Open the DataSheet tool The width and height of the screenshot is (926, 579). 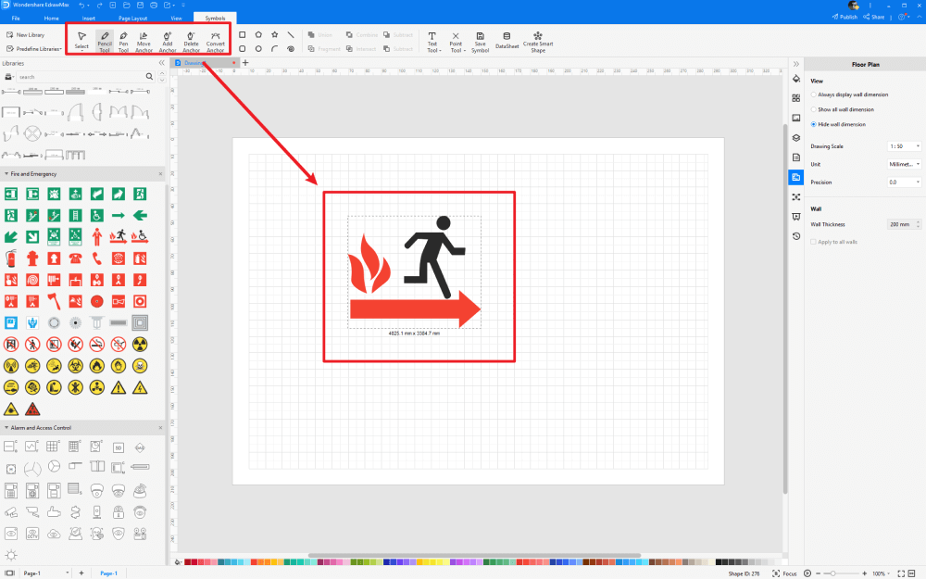[507, 41]
